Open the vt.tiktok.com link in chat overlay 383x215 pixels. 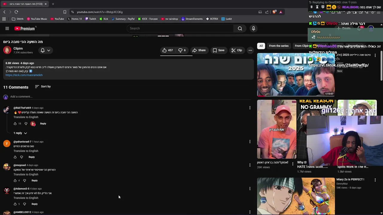pos(339,65)
